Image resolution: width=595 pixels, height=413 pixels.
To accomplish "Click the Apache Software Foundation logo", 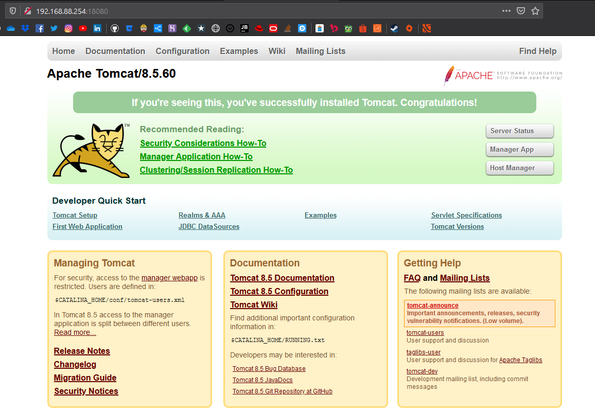I will point(503,76).
